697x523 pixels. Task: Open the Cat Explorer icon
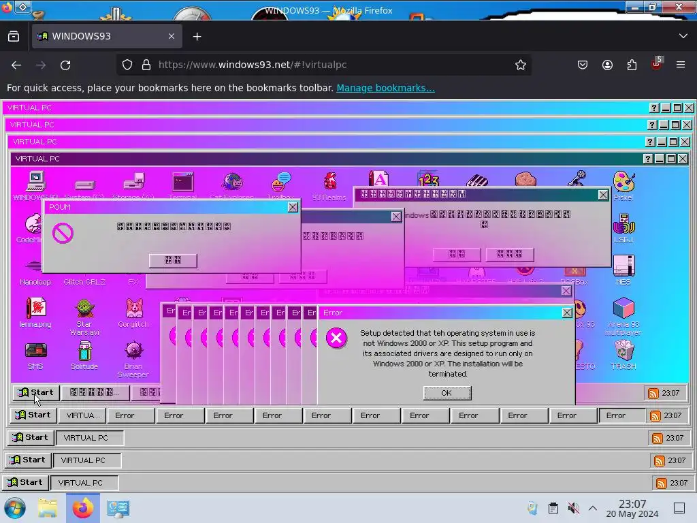[x=231, y=186]
